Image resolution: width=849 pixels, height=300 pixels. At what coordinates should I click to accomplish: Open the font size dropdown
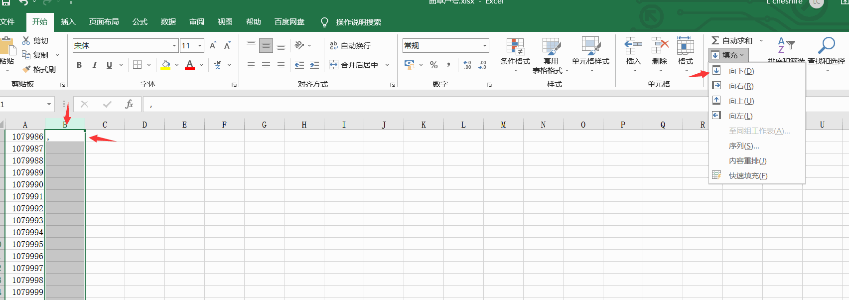(x=200, y=46)
